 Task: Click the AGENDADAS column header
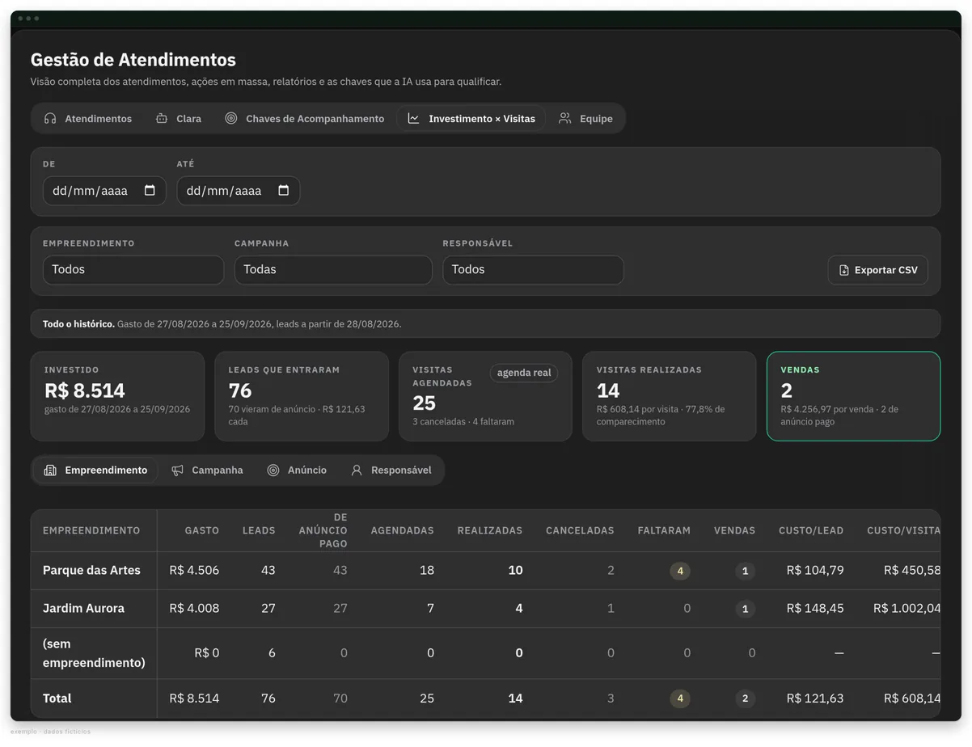[403, 531]
